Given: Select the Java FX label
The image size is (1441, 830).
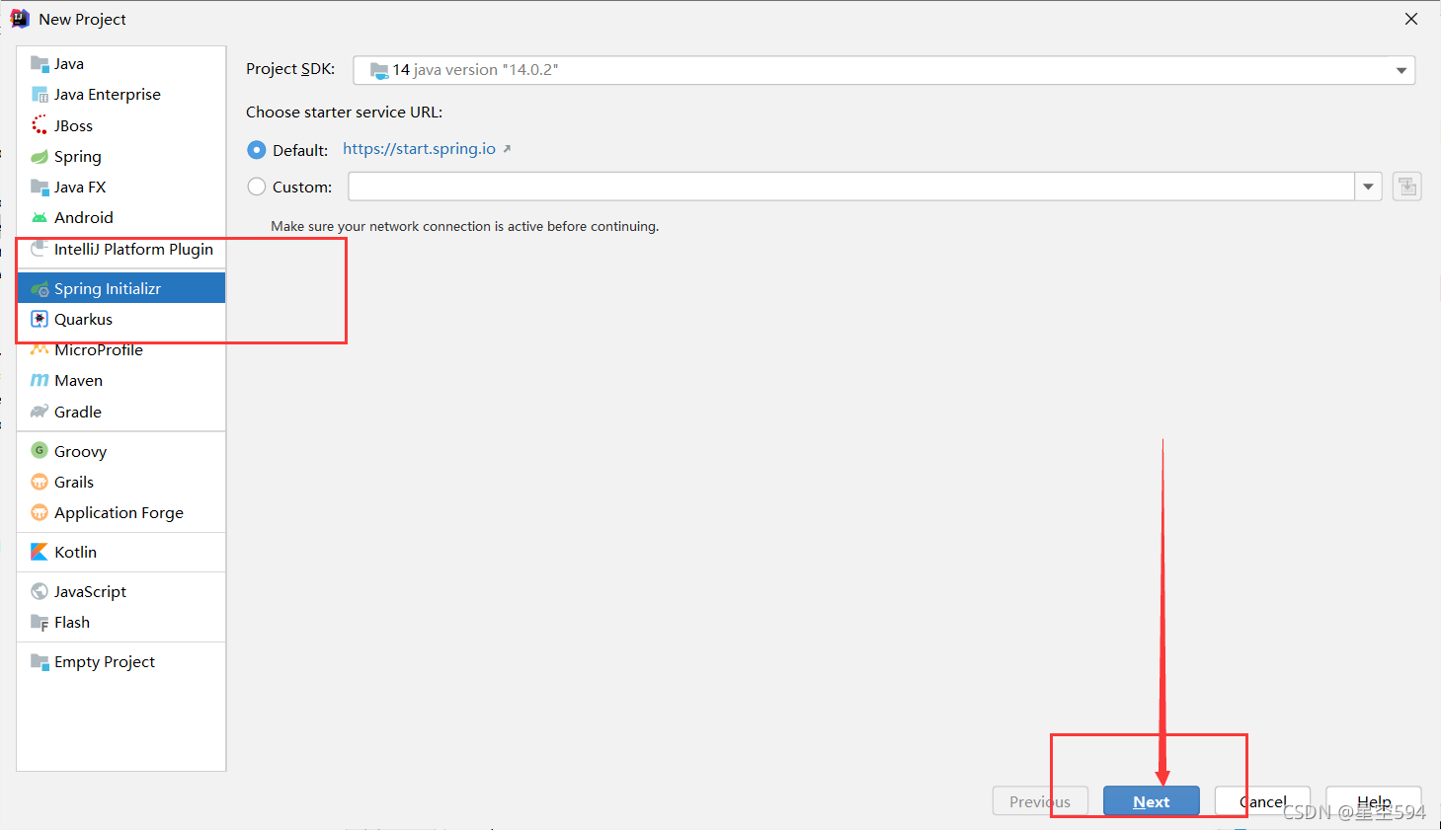Looking at the screenshot, I should (80, 188).
